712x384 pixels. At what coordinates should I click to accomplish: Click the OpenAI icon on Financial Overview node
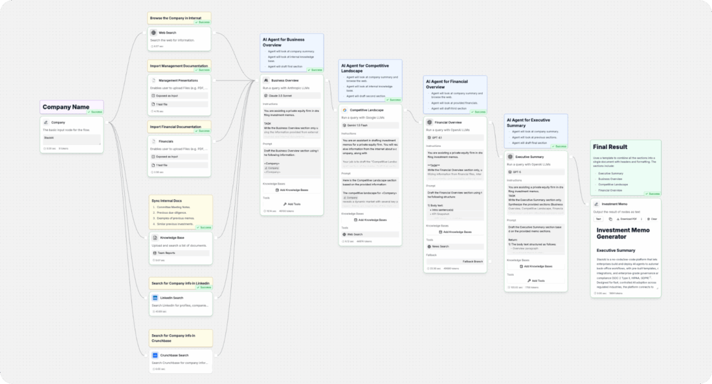pyautogui.click(x=430, y=122)
